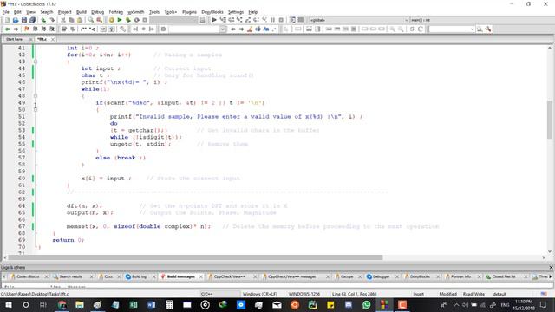
Task: Click the Undo toolbar icon
Action: [43, 20]
